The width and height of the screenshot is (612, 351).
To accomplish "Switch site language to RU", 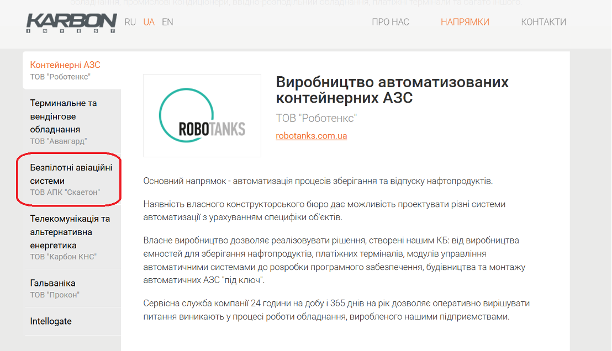I will 130,22.
